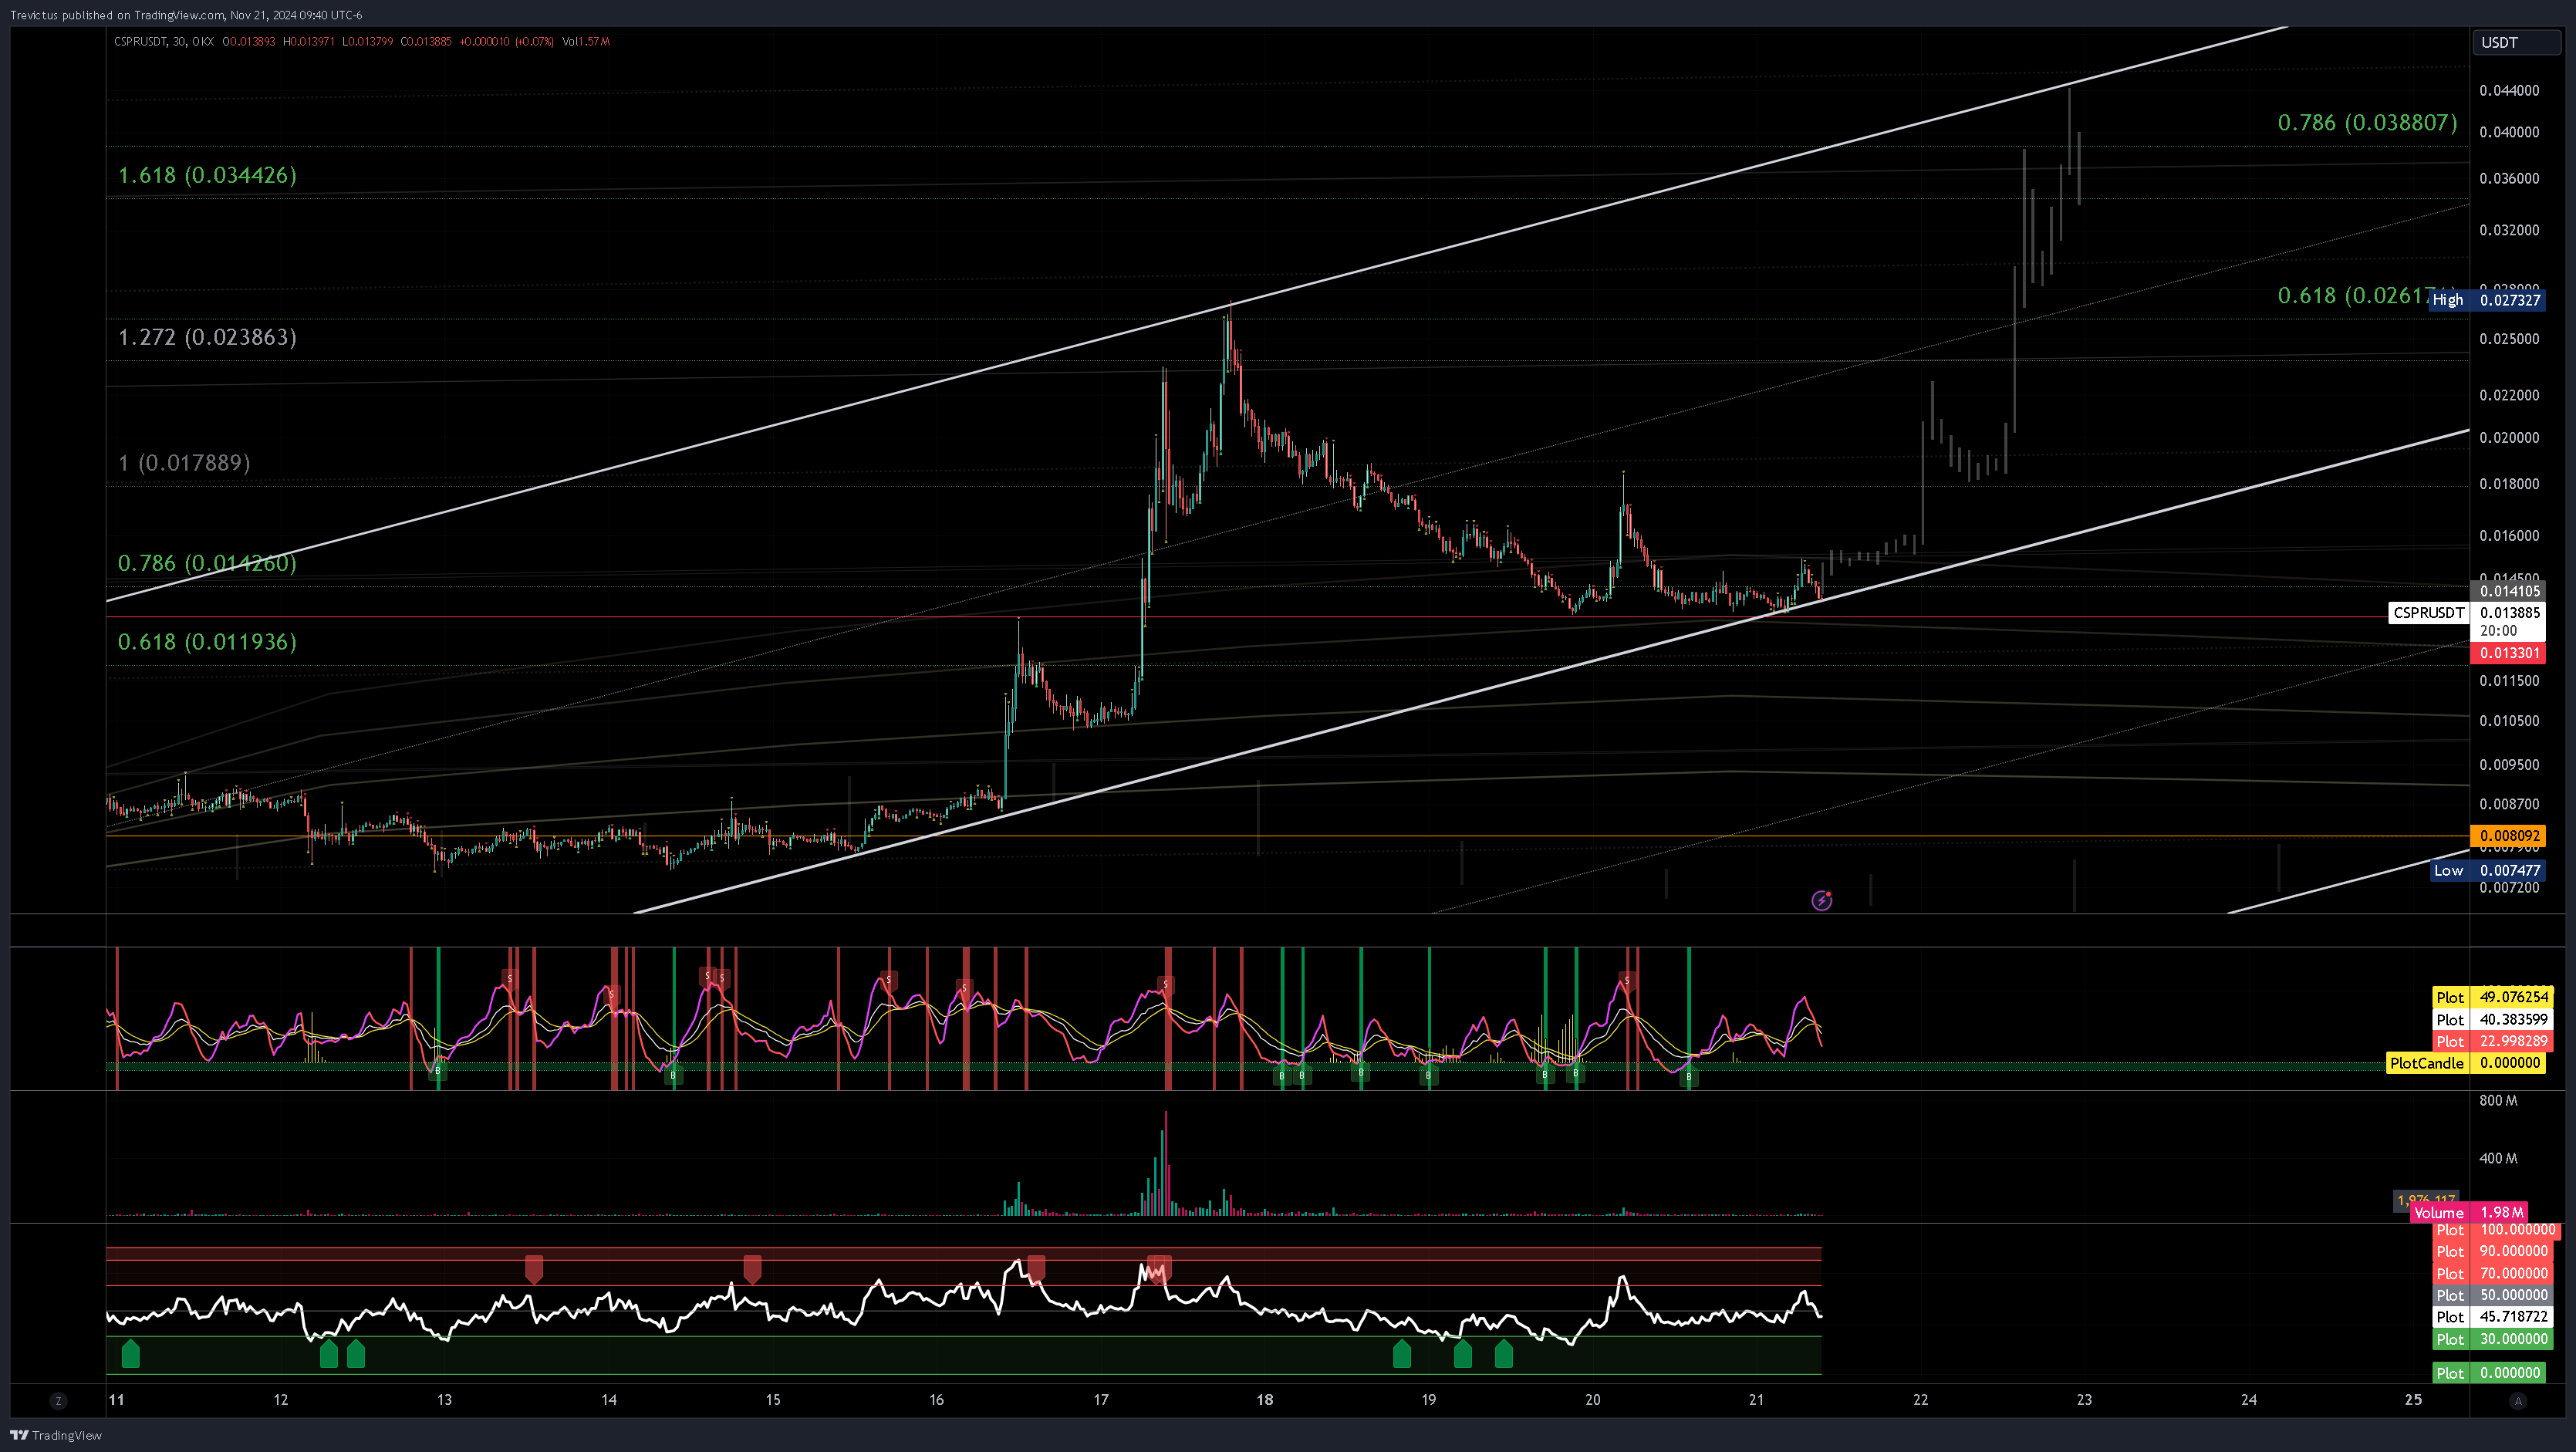
Task: Select the 1.272 (0.023863) Fibonacci label
Action: click(207, 337)
